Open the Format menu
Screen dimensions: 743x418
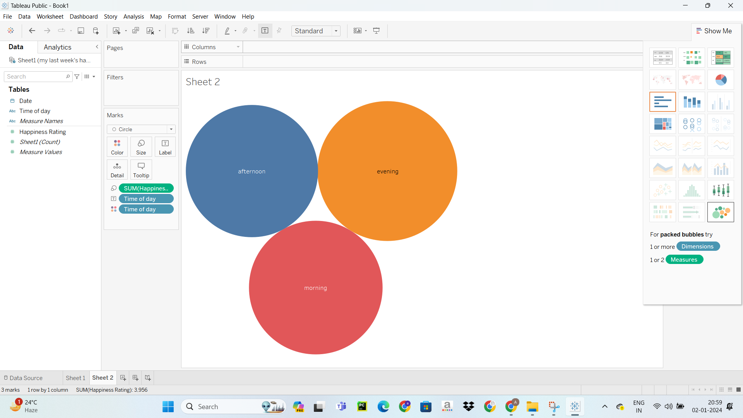177,17
